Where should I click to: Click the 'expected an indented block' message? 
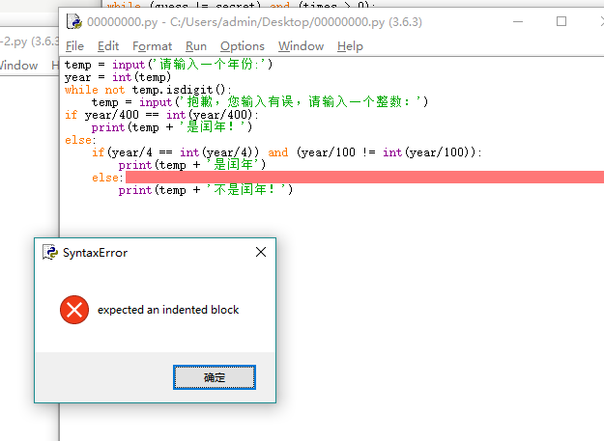168,310
